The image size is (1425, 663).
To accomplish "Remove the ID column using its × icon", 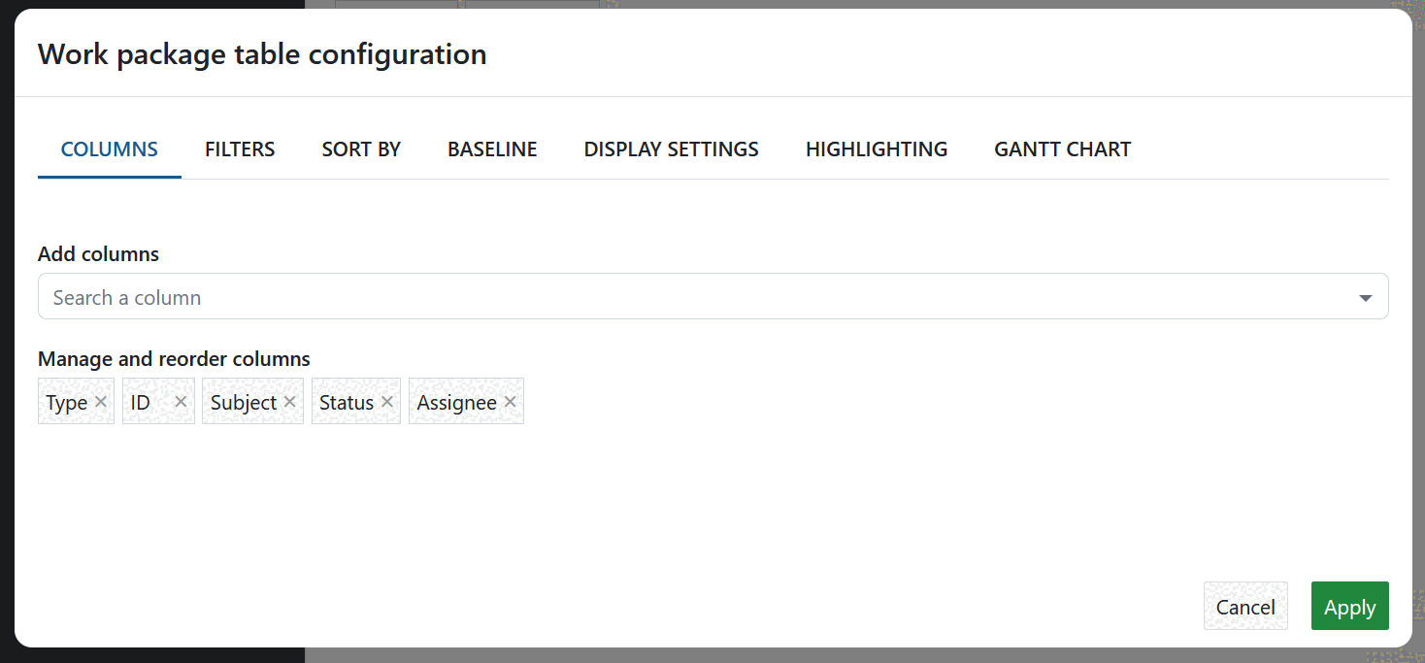I will click(x=181, y=400).
